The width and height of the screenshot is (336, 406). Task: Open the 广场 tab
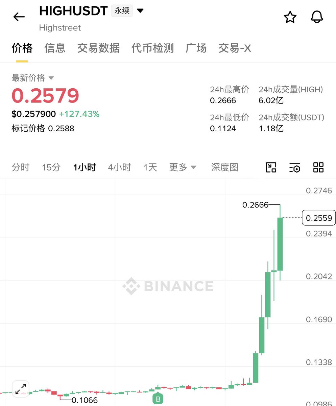pos(196,48)
